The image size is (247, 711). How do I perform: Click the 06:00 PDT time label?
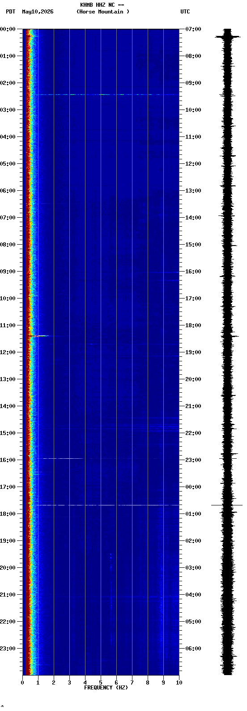[8, 191]
